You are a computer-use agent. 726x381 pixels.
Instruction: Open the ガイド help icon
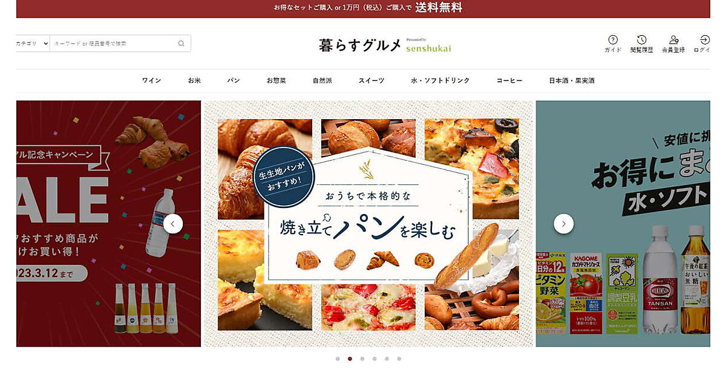tap(613, 44)
